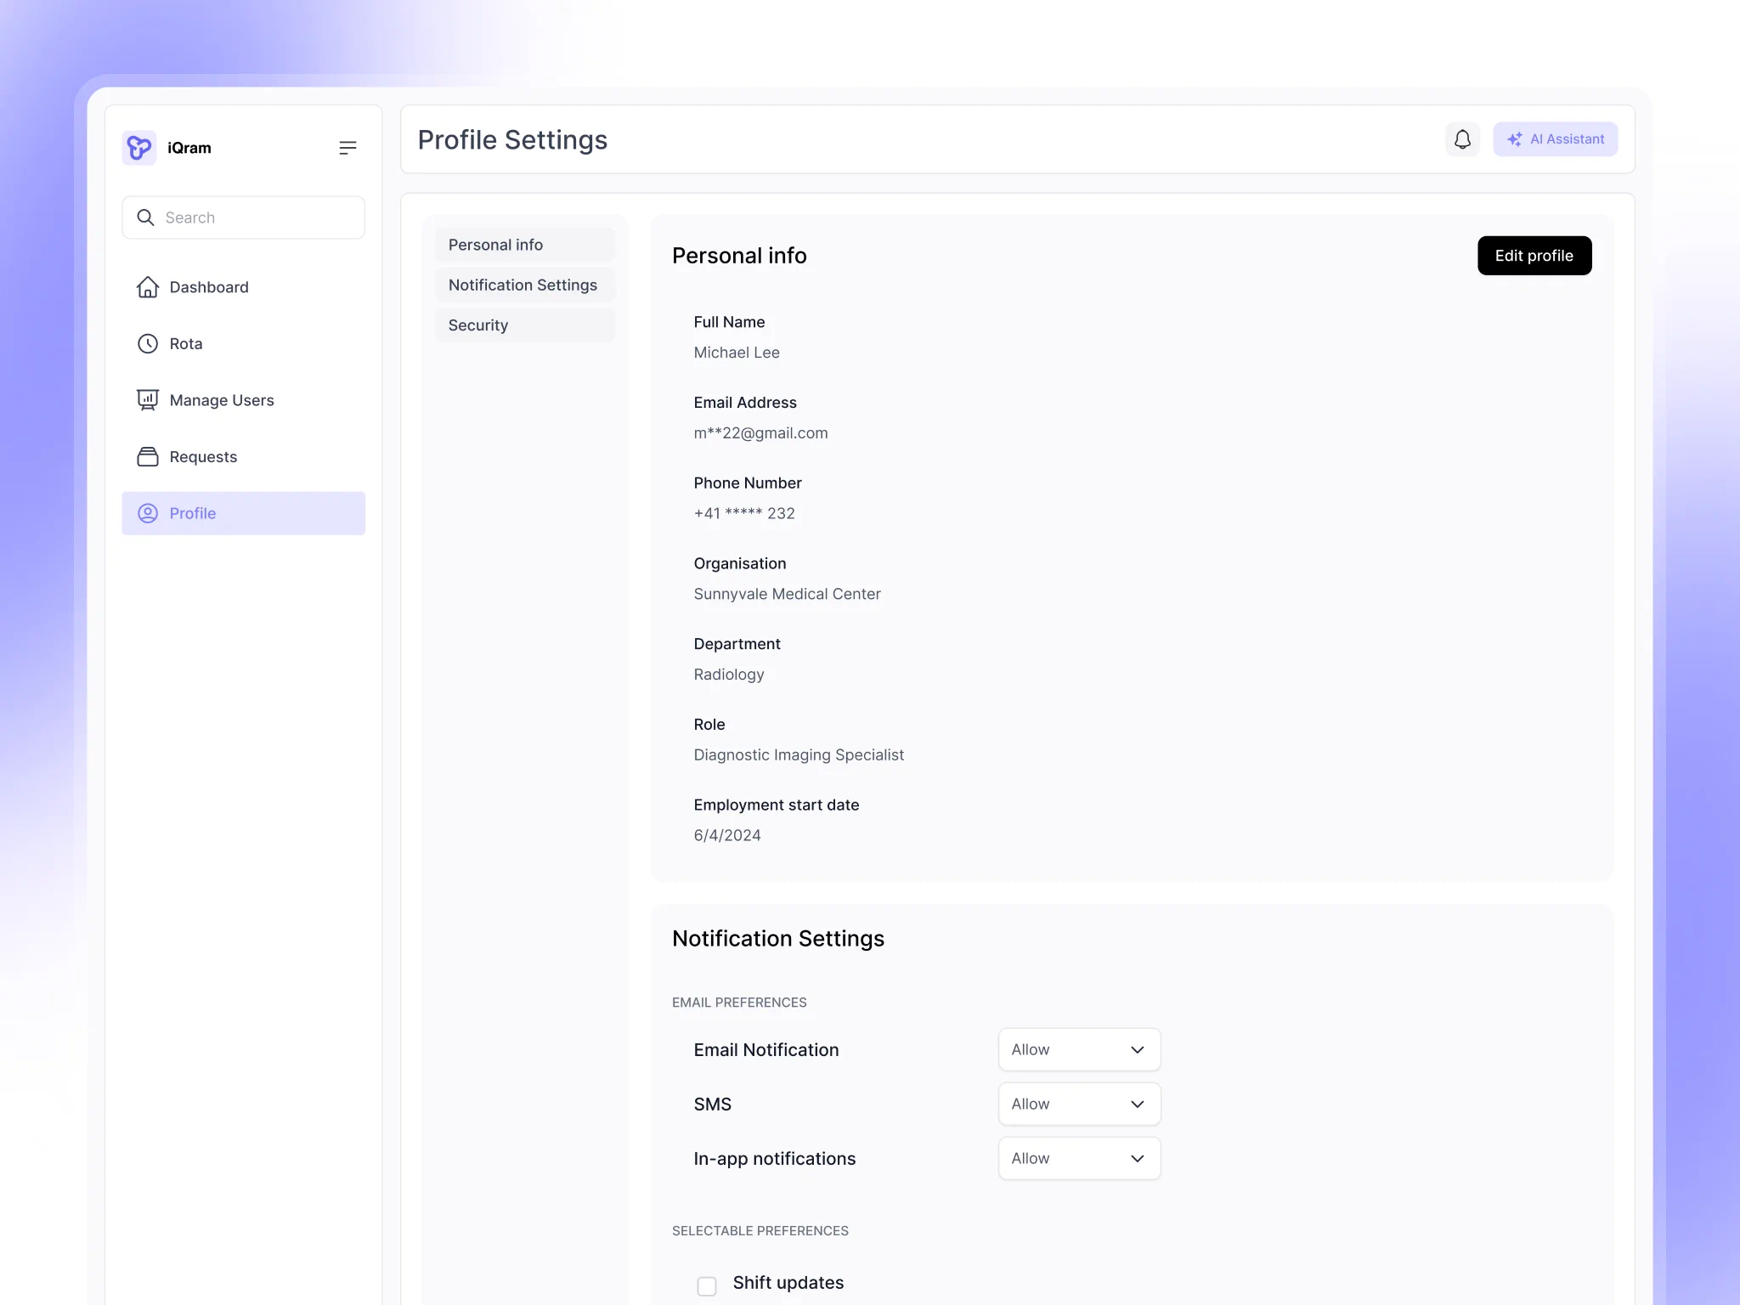Focus the sidebar Search field

244,217
